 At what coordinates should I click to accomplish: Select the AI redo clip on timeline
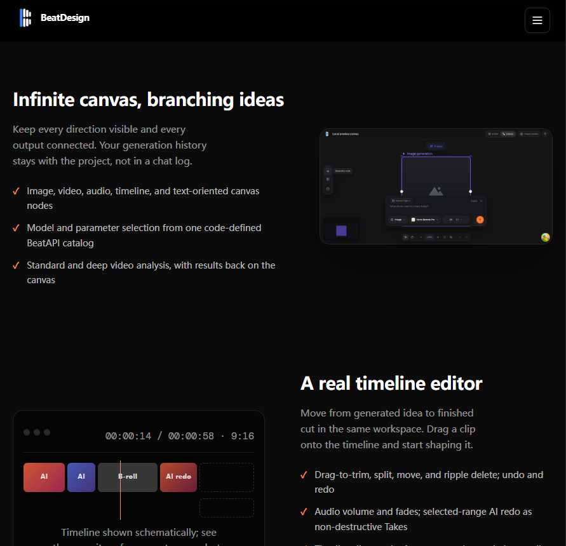coord(179,477)
